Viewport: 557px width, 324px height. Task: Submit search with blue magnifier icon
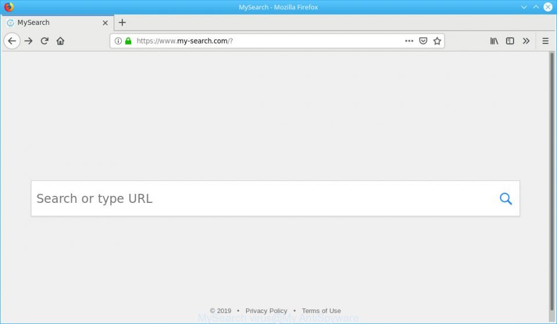[506, 198]
